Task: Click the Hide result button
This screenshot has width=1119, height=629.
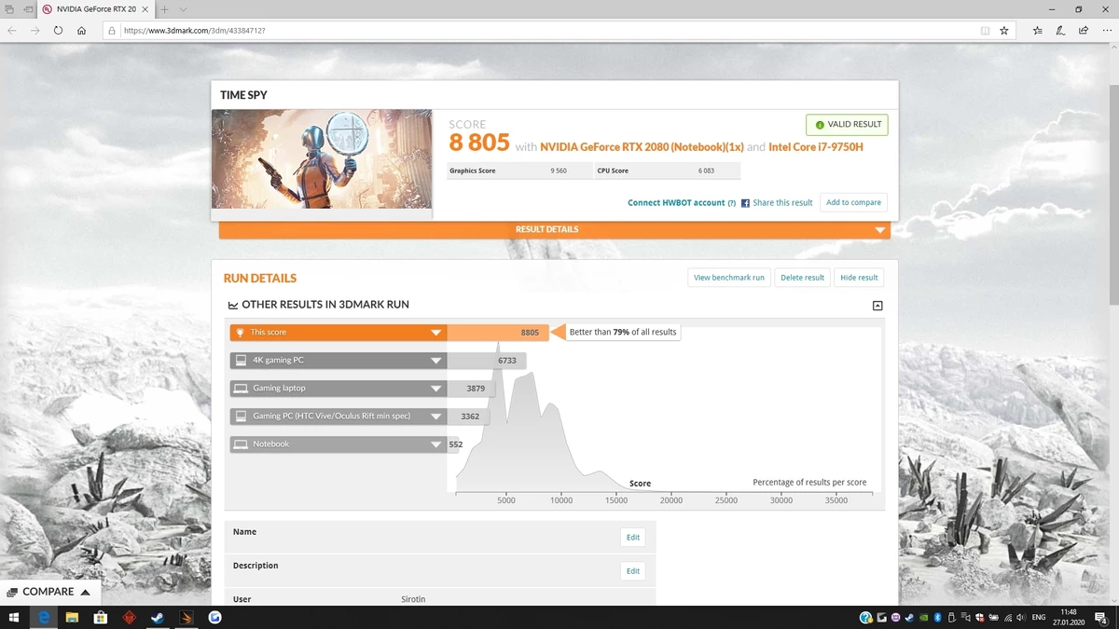Action: [859, 278]
